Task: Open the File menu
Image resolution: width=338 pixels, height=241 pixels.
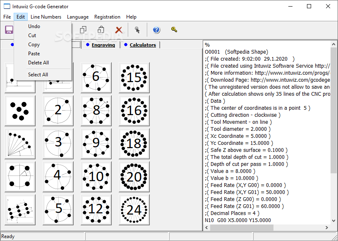Action: (7, 17)
